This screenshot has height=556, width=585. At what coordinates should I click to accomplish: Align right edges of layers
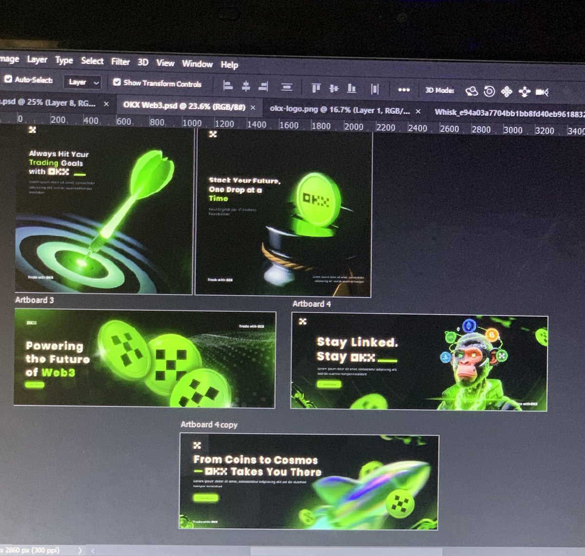click(x=263, y=87)
